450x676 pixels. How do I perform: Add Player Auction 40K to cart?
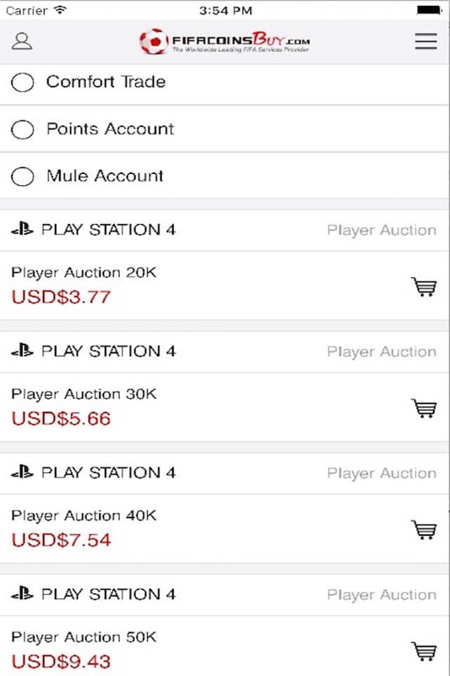[x=424, y=530]
